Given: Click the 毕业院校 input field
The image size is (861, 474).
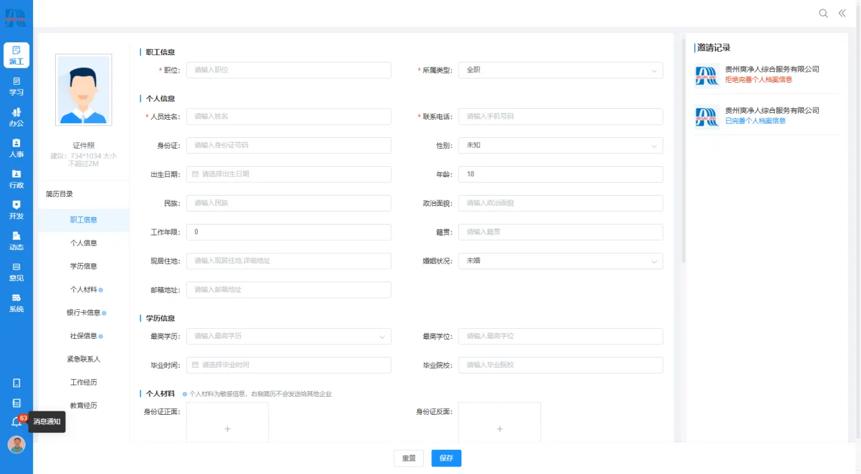Looking at the screenshot, I should click(560, 365).
